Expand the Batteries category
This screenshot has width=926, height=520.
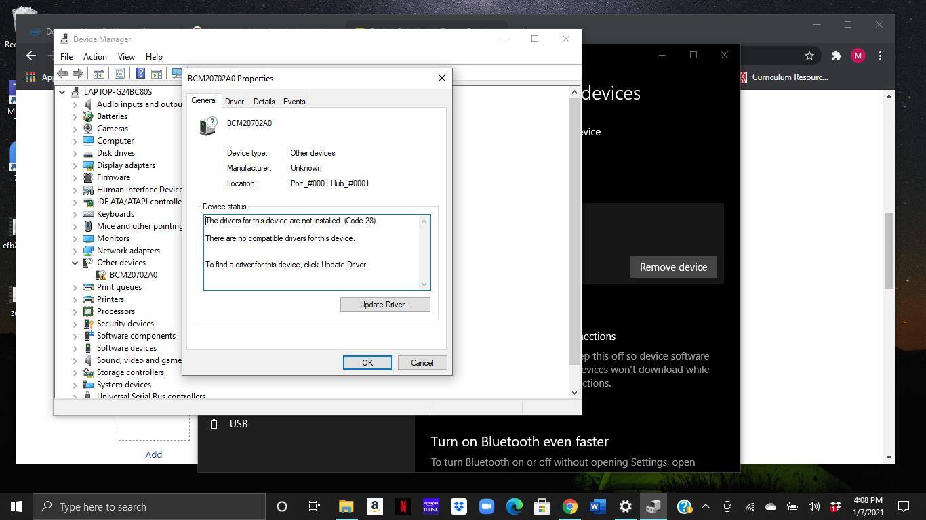tap(75, 116)
